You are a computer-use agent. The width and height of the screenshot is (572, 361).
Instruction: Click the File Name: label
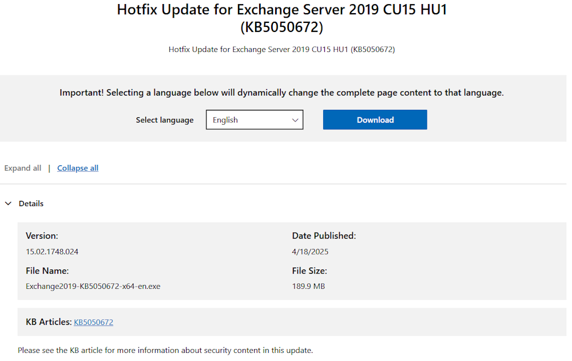[47, 271]
